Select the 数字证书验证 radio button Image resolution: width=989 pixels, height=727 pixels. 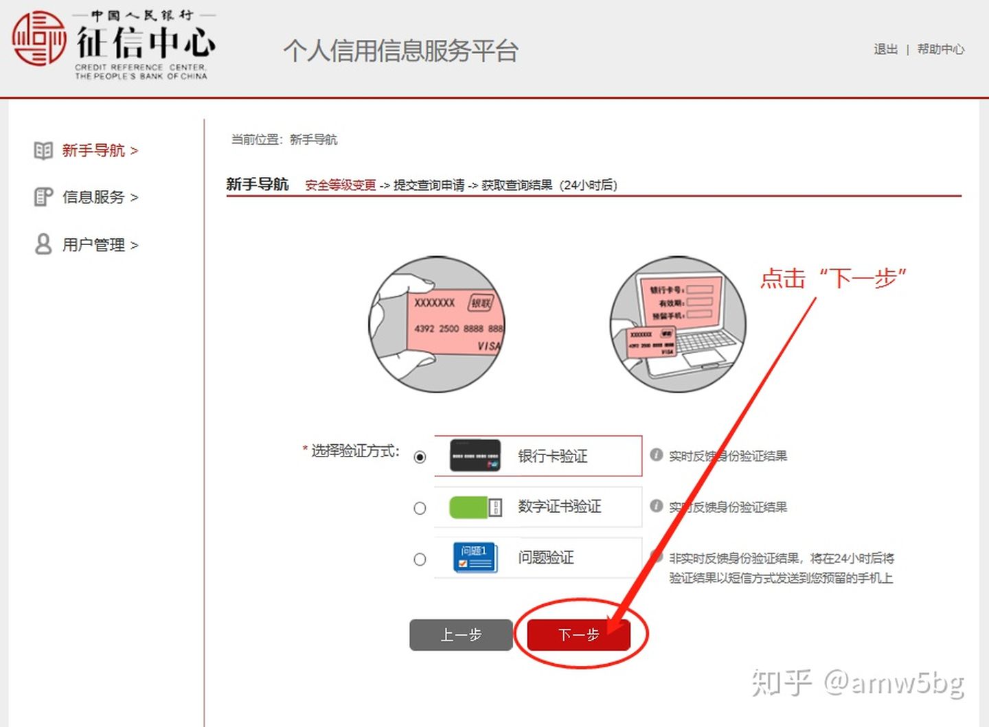pyautogui.click(x=420, y=508)
